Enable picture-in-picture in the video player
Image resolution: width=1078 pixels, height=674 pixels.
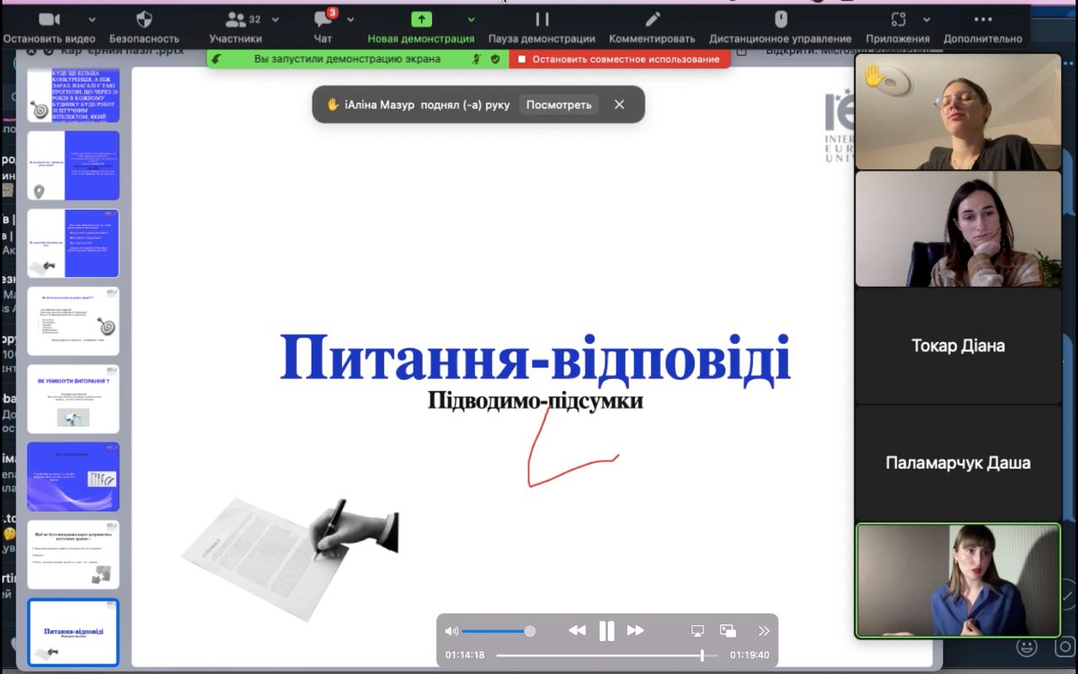pyautogui.click(x=728, y=630)
